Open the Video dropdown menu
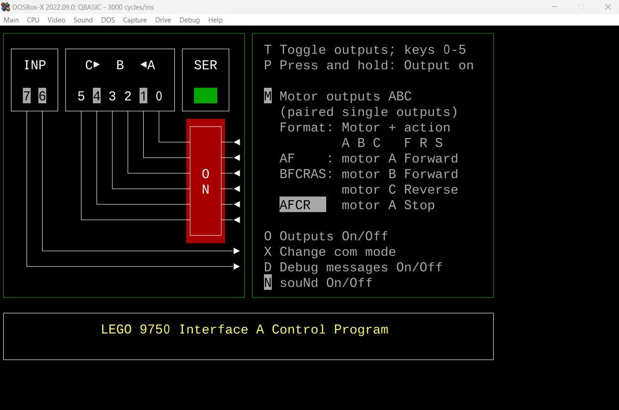 [56, 20]
